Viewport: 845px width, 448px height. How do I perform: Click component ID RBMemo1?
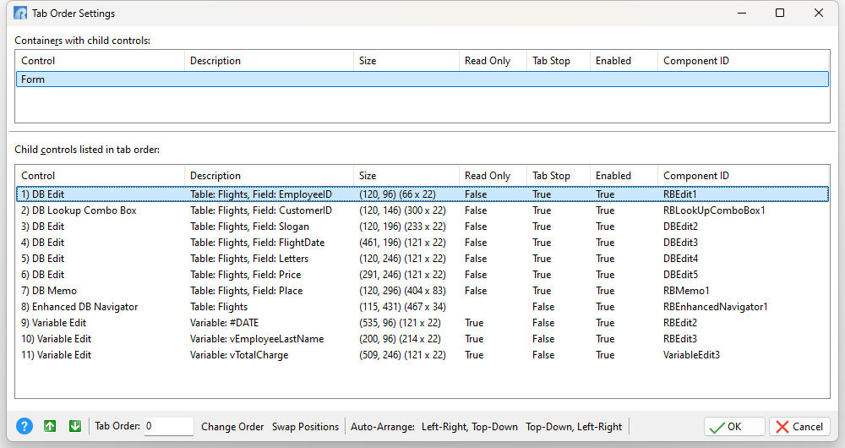tap(686, 291)
